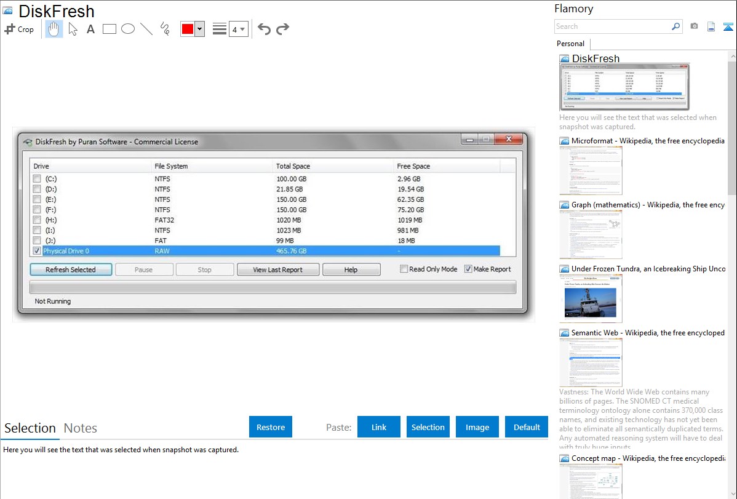Screen dimensions: 737x499
Task: Switch to the Personal tab
Action: [x=571, y=44]
